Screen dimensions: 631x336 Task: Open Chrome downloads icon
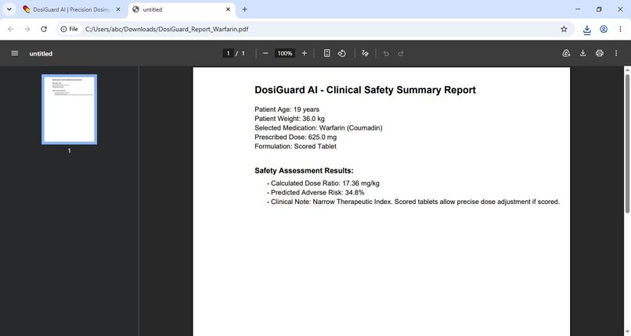(586, 30)
